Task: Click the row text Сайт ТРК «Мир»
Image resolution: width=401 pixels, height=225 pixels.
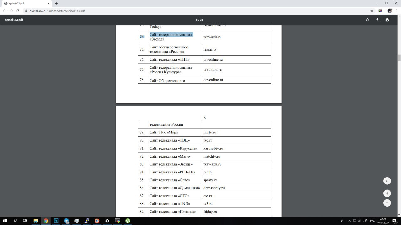Action: coord(164,132)
